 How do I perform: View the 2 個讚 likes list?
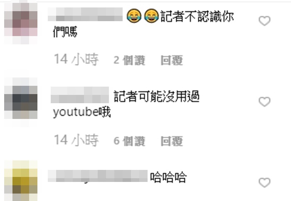129,60
